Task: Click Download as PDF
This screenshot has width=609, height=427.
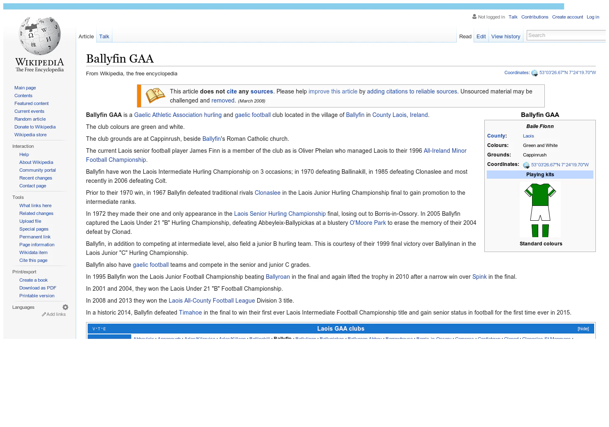Action: pyautogui.click(x=38, y=288)
